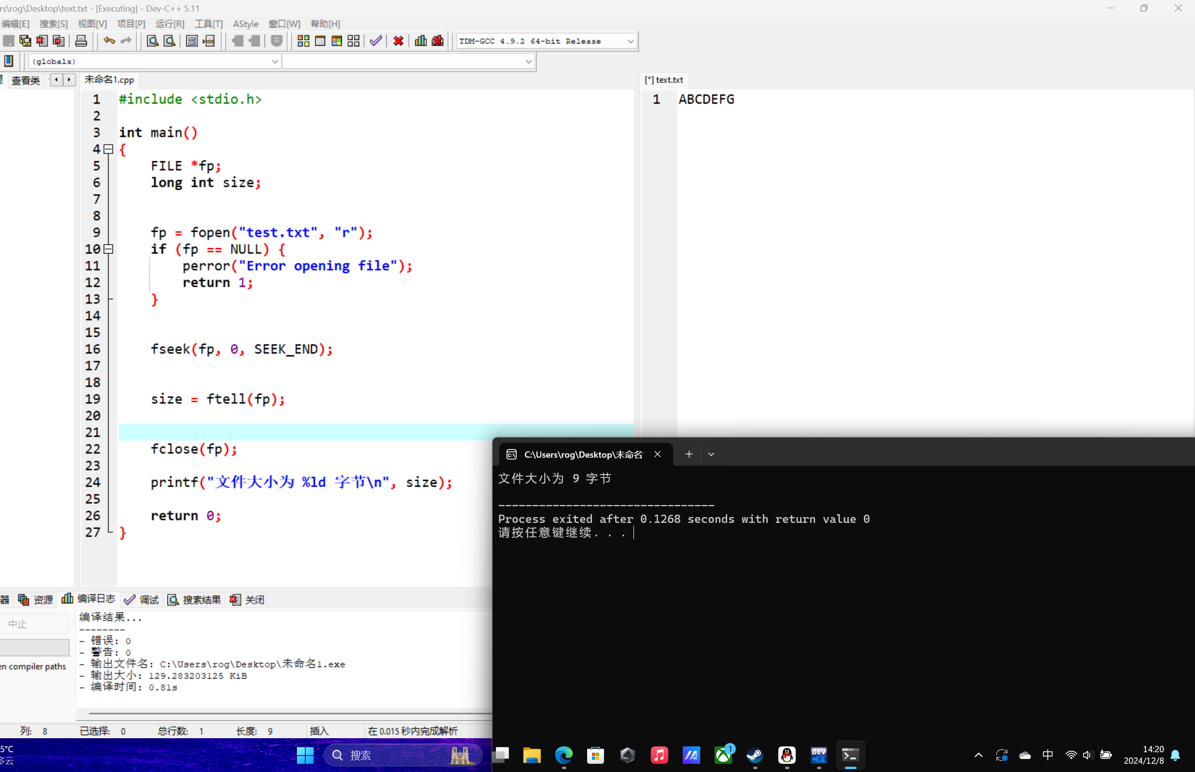Viewport: 1195px width, 772px height.
Task: Open the TDM-GCC compiler selection dropdown
Action: point(630,41)
